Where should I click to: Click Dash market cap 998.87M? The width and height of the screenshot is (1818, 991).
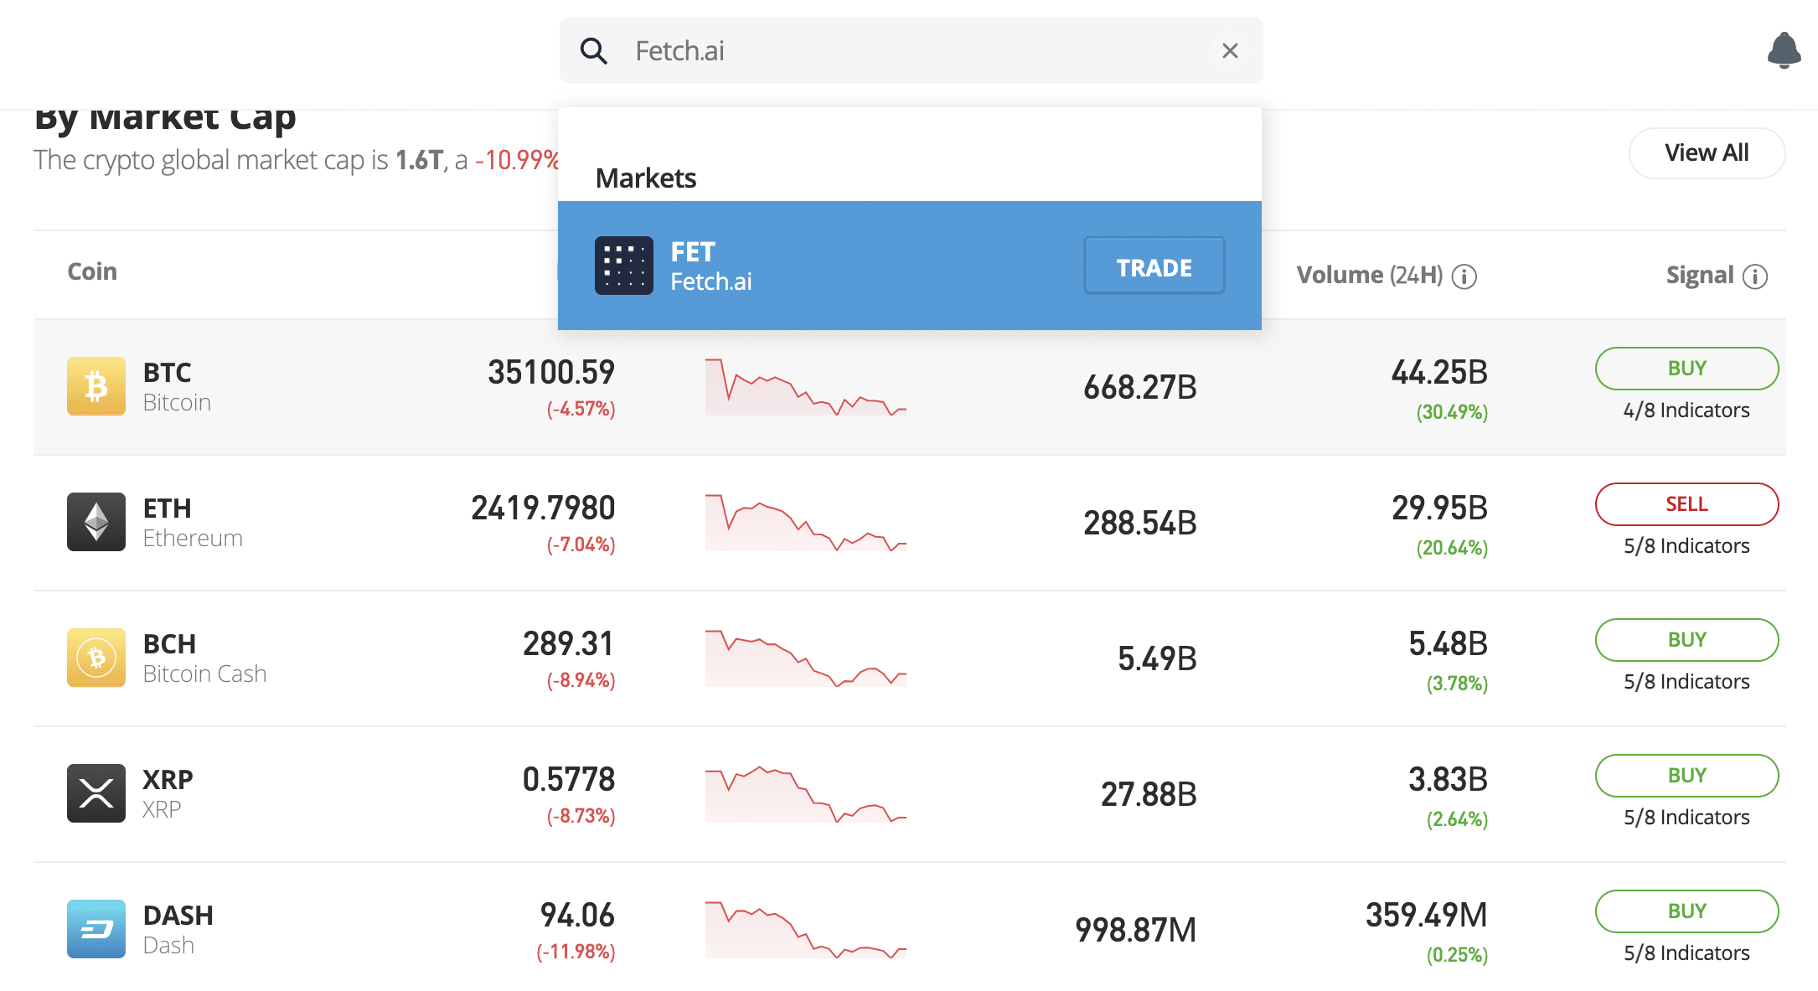click(1136, 931)
